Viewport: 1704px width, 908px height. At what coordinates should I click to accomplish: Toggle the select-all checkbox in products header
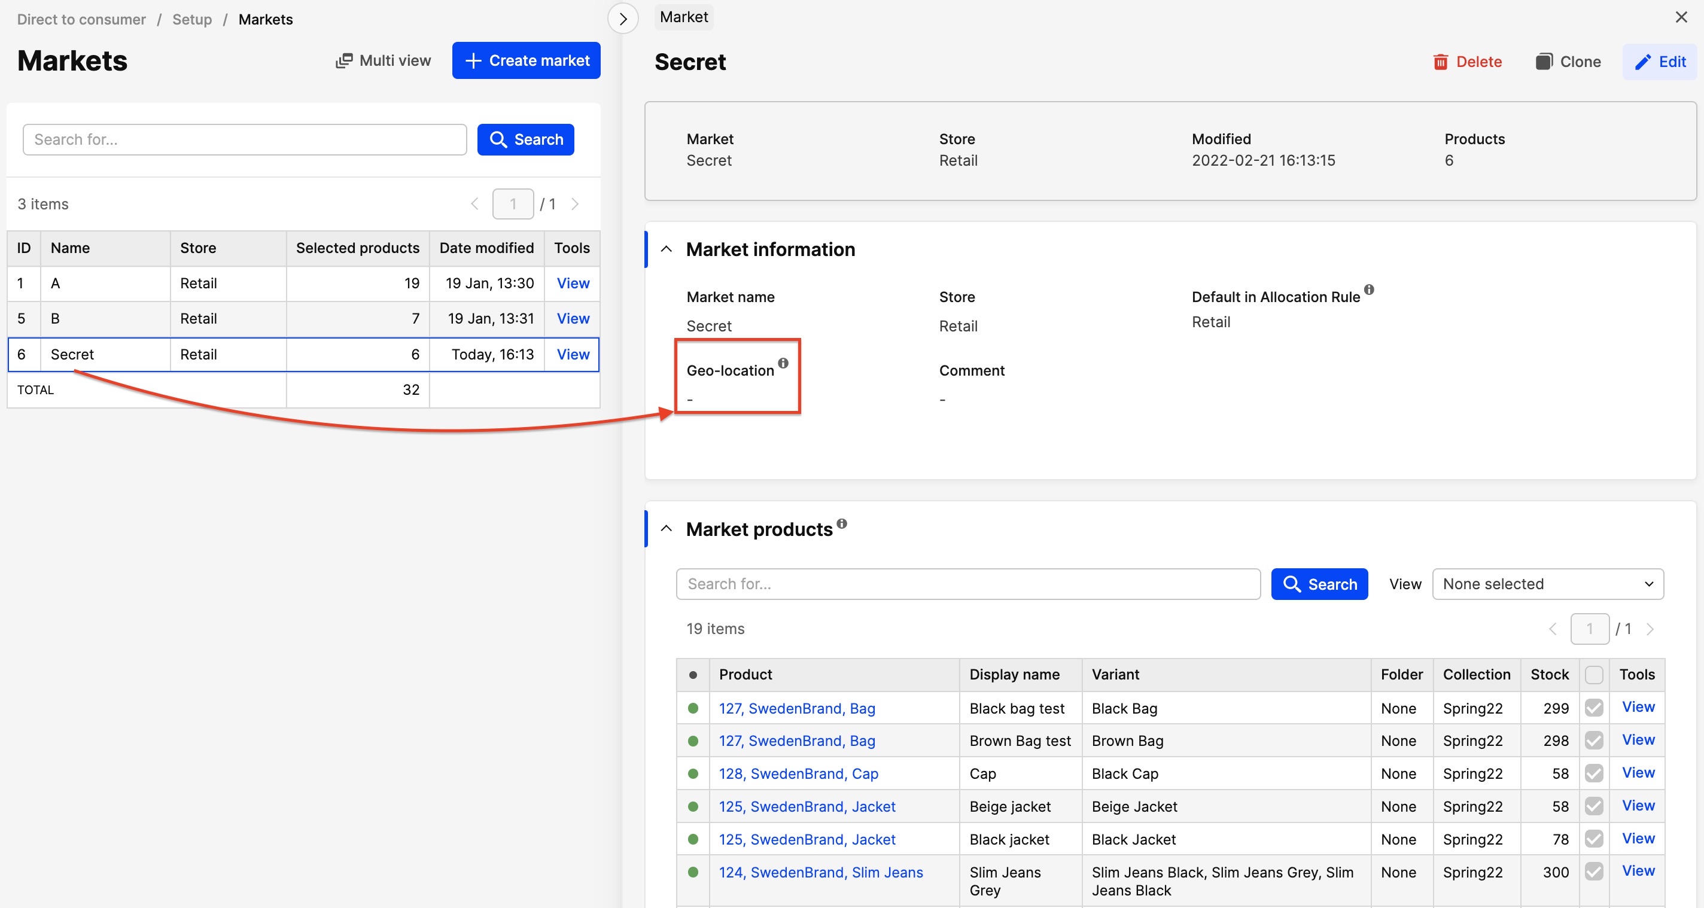click(x=1593, y=675)
